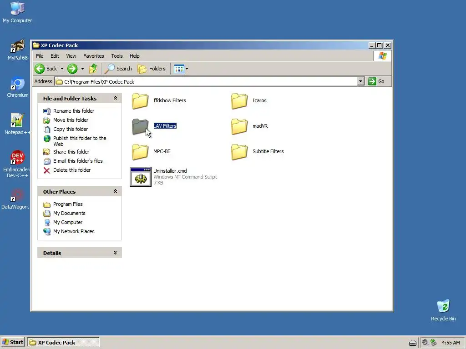Select the Uninstaller.cmd script icon
466x349 pixels.
click(x=141, y=177)
